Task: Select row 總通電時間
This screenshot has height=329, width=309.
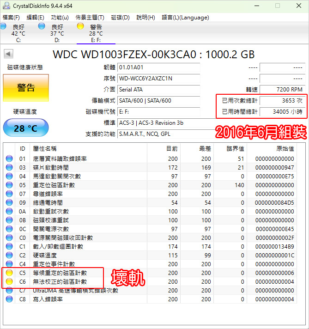Action: pyautogui.click(x=150, y=203)
